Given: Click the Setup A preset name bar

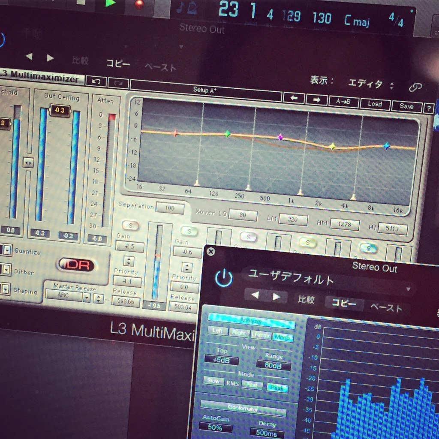Looking at the screenshot, I should click(x=206, y=91).
